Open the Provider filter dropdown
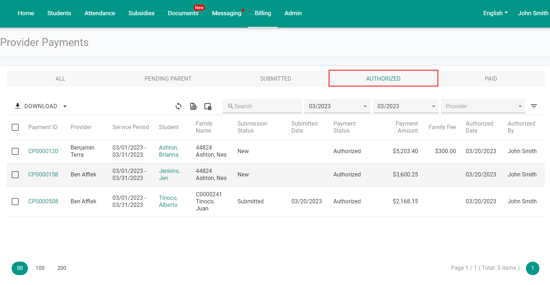The width and height of the screenshot is (550, 285). click(x=483, y=106)
